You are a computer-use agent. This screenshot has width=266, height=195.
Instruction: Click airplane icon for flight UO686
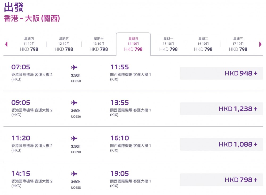74,103
